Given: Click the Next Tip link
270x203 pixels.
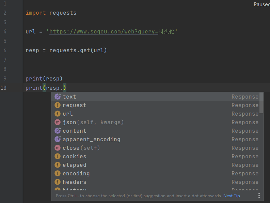Looking at the screenshot, I should [x=232, y=195].
